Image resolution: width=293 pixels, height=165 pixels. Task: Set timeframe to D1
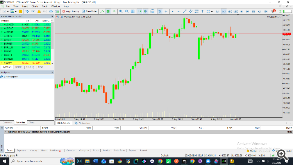[x=254, y=11]
